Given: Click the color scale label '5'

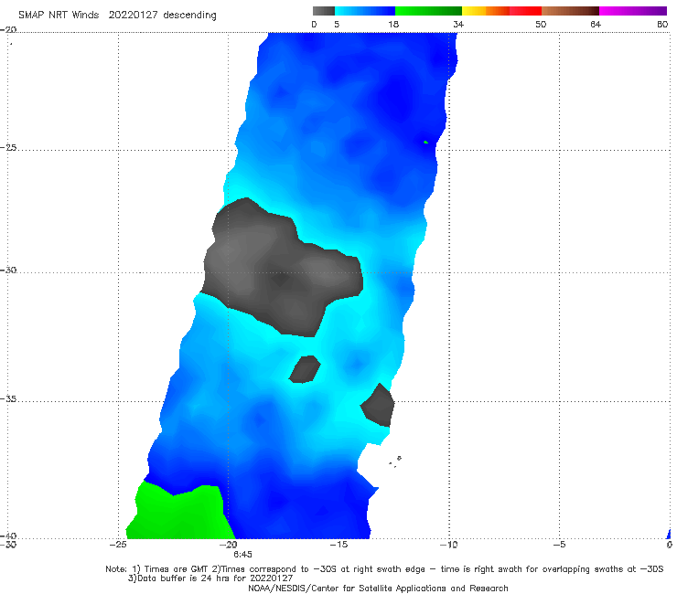Looking at the screenshot, I should (337, 25).
